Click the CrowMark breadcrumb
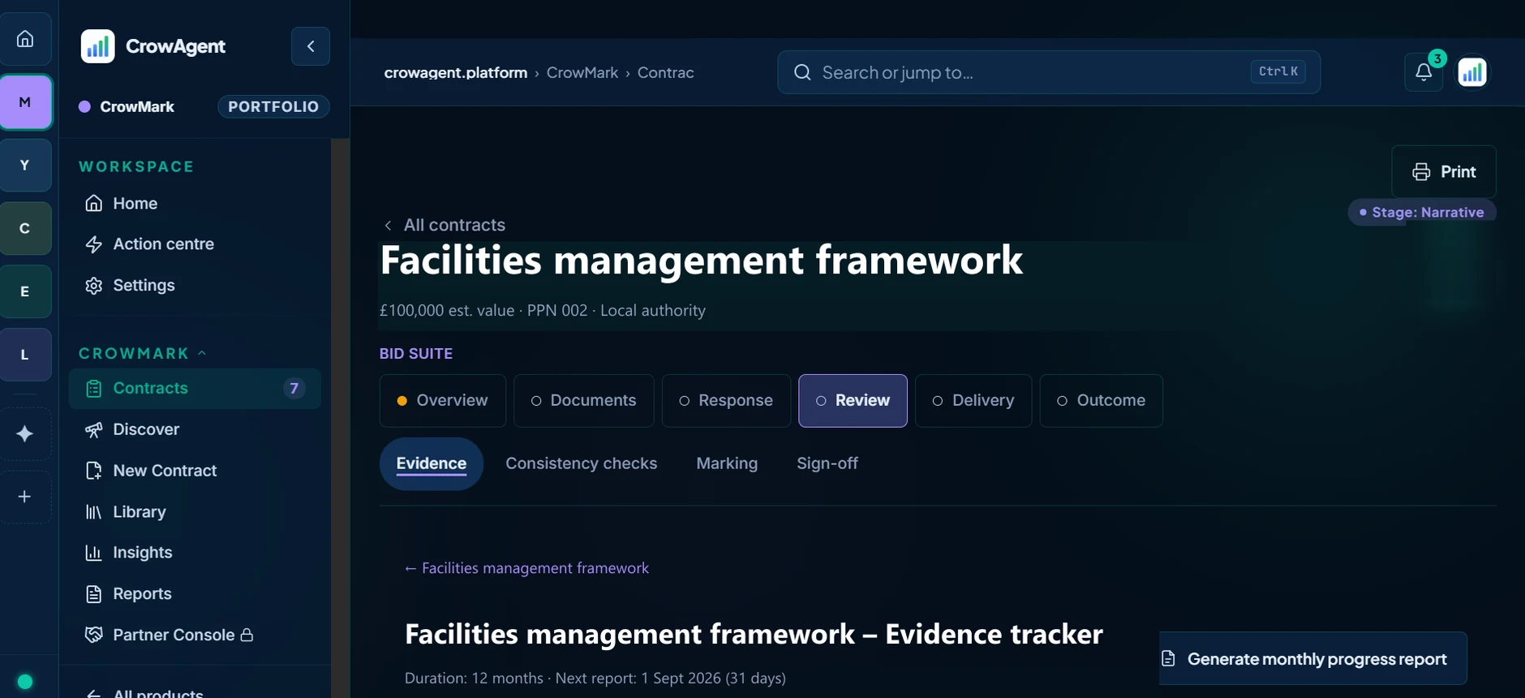Screen dimensions: 1525x698 point(582,73)
